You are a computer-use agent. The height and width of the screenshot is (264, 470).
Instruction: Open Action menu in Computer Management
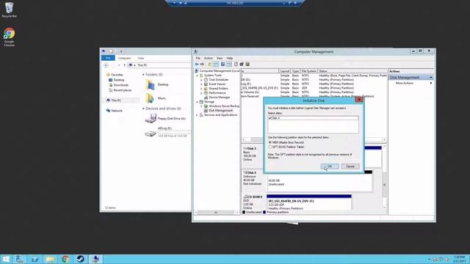209,58
